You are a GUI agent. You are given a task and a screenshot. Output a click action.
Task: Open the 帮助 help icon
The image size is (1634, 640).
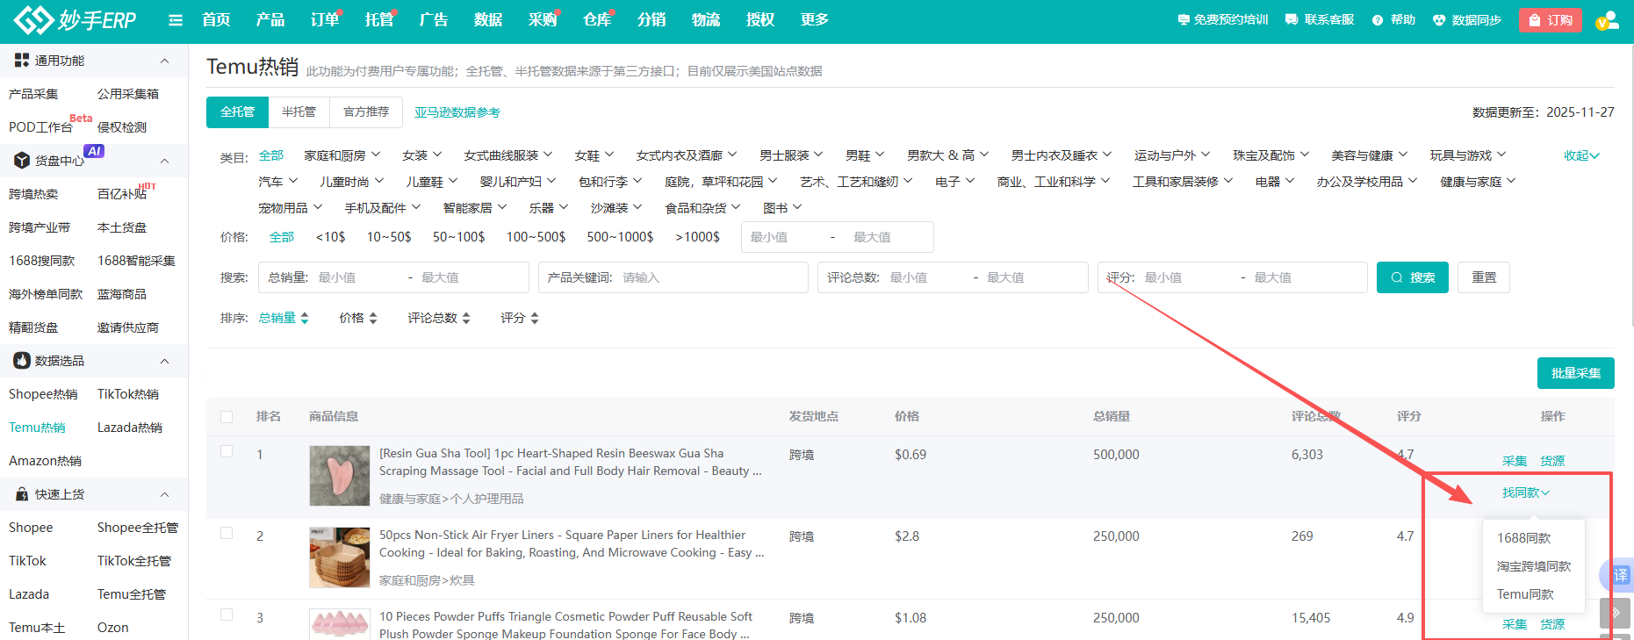point(1378,20)
